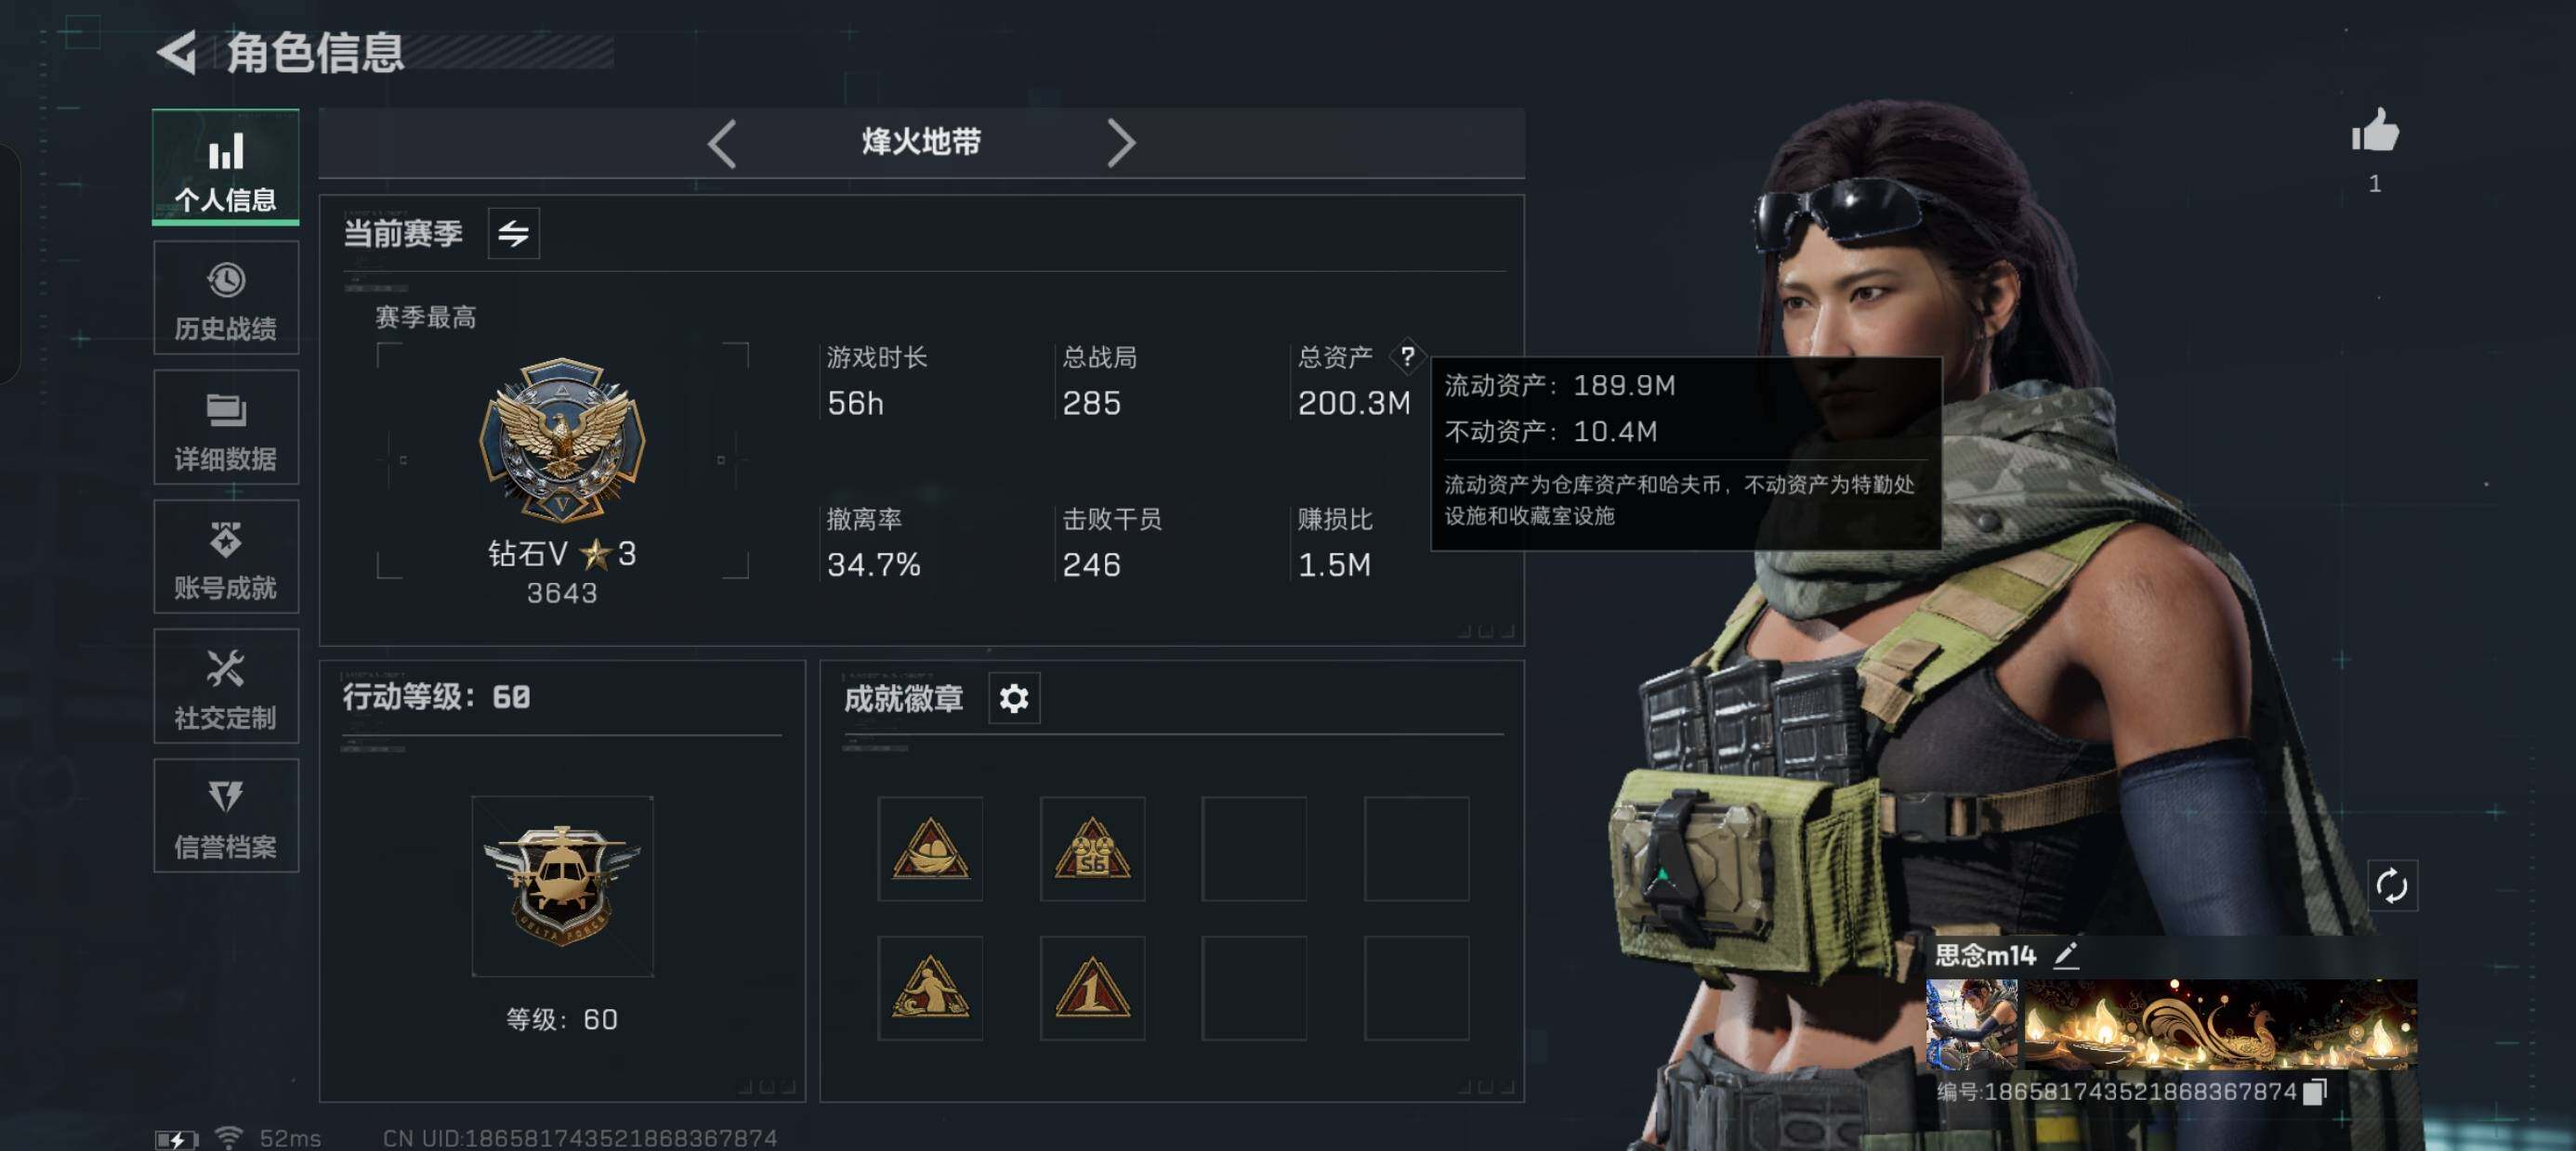
Task: Click the player avatar thumbnail
Action: point(1972,1025)
